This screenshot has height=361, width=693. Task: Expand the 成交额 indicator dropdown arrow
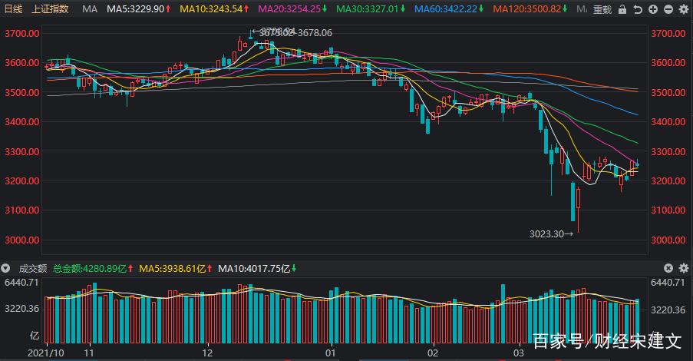[x=6, y=269]
